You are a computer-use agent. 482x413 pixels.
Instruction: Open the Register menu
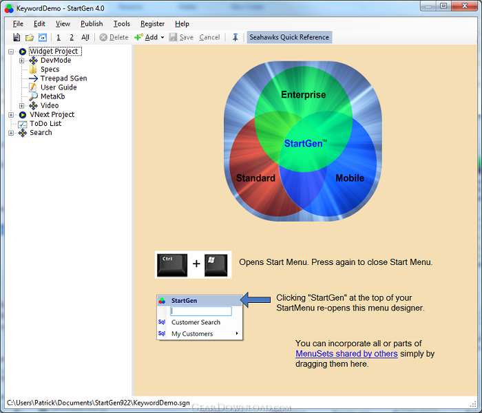pyautogui.click(x=152, y=23)
